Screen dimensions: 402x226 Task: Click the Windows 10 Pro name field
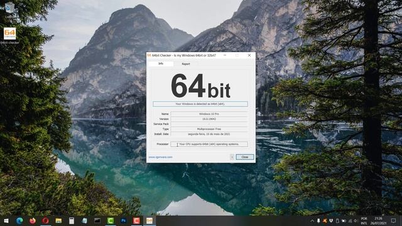click(x=209, y=114)
